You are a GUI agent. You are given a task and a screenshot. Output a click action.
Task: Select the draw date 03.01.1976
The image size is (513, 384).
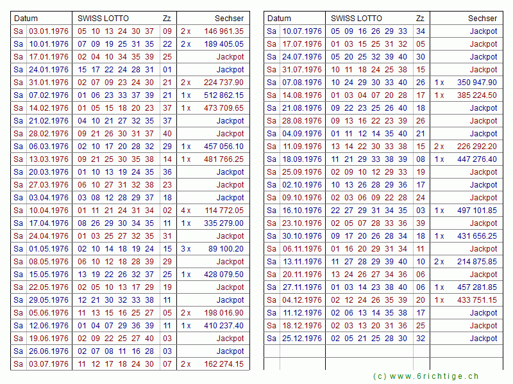point(48,31)
